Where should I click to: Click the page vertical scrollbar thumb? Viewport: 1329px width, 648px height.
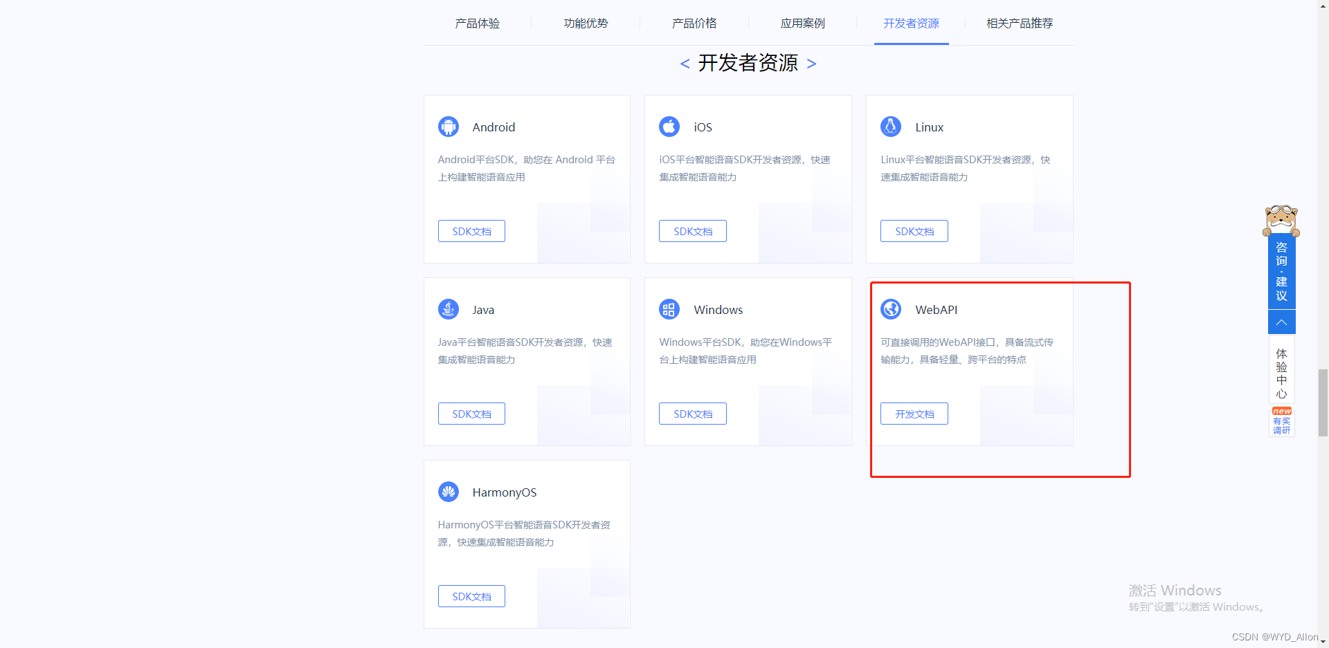[1323, 403]
